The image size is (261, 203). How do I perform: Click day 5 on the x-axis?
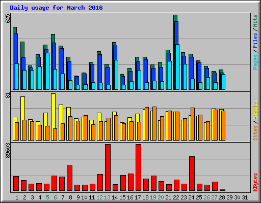[47, 197]
